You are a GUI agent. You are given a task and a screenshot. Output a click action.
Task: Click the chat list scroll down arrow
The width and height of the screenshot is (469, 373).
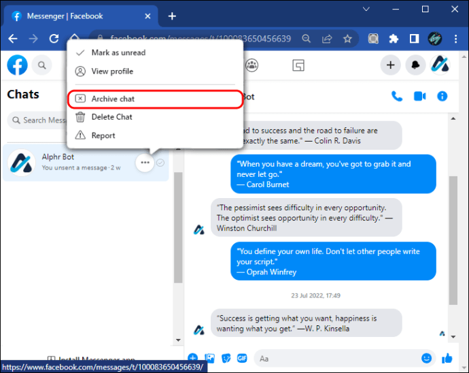point(178,340)
